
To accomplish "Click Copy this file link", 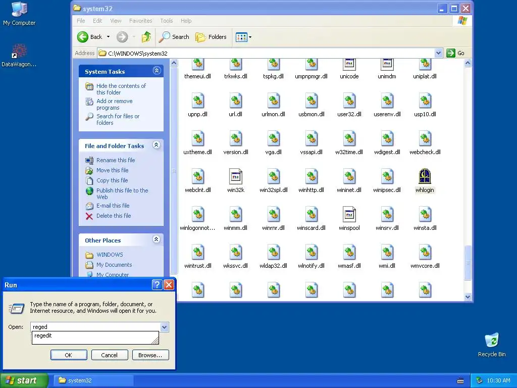I will (112, 180).
